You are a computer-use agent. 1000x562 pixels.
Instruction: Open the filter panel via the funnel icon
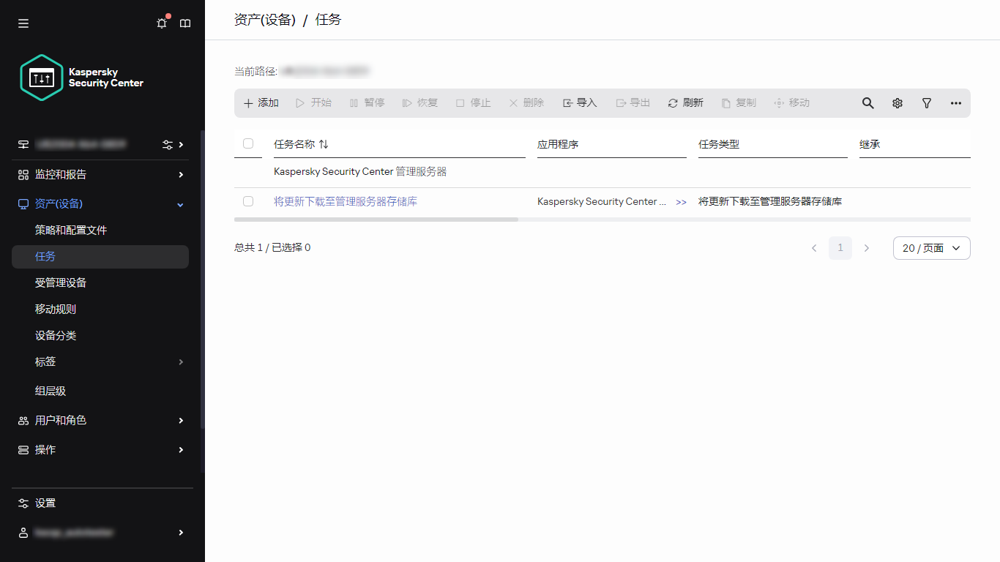click(x=926, y=103)
